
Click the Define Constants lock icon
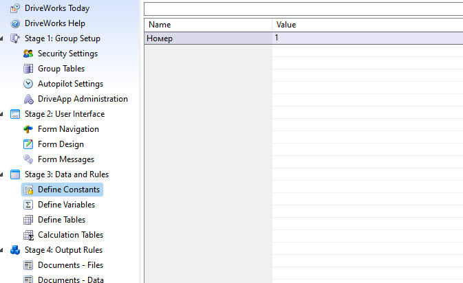pos(28,190)
